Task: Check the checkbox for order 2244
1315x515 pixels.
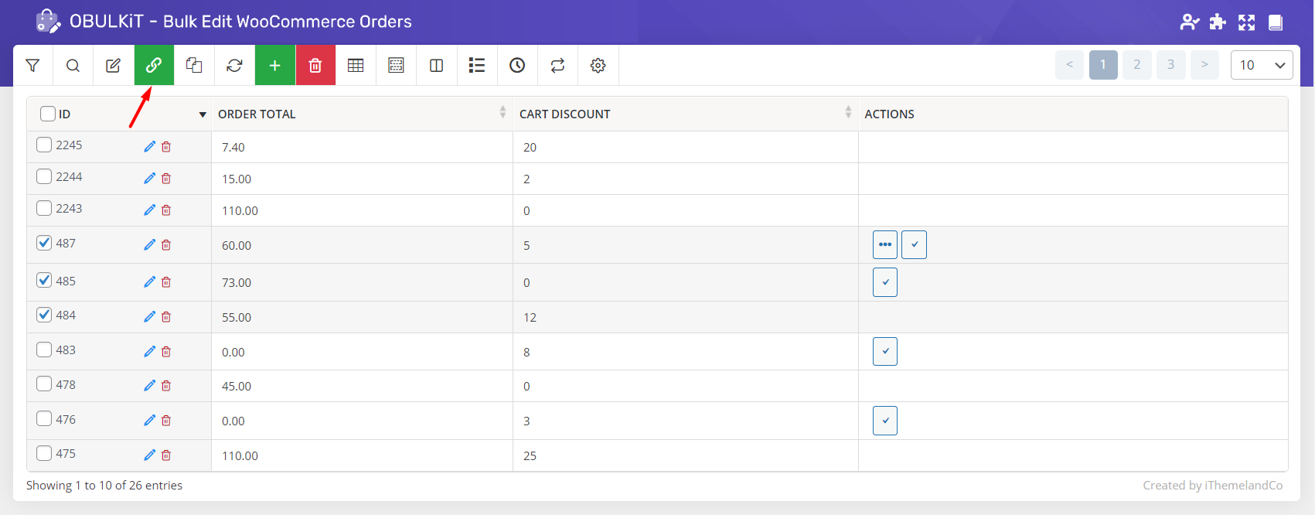Action: click(44, 177)
